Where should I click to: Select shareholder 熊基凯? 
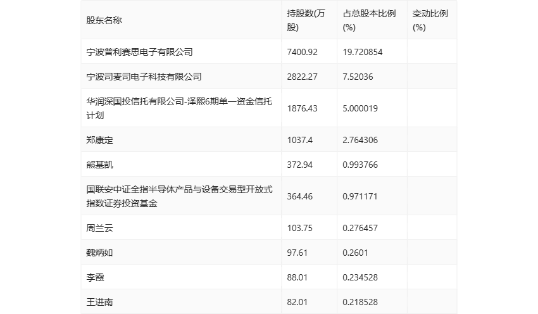[99, 165]
